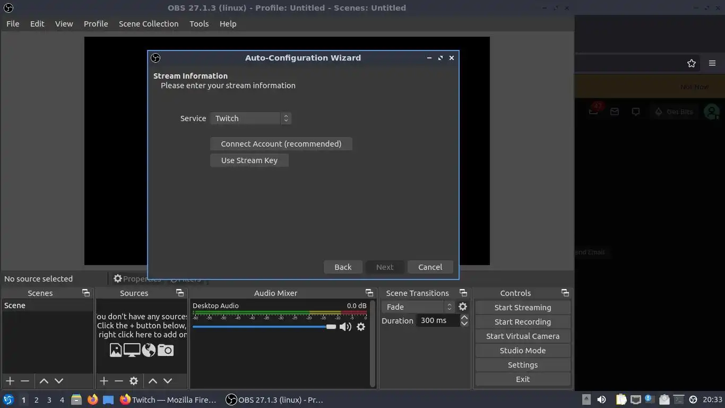Viewport: 725px width, 408px height.
Task: Switch to workspace 2 in taskbar
Action: tap(36, 399)
